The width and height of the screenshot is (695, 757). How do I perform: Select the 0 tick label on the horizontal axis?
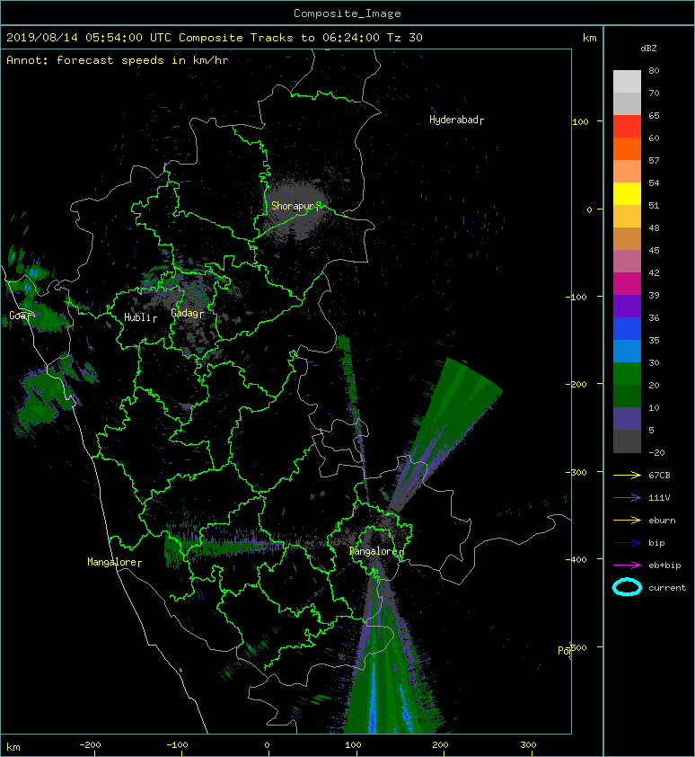click(x=268, y=745)
